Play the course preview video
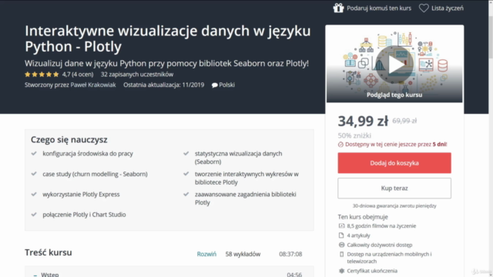The height and width of the screenshot is (277, 493). point(394,65)
